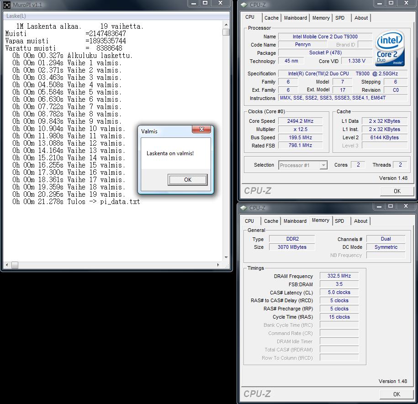
Task: Click the 'Tulos -> pi_data.txt' result line
Action: coord(103,202)
